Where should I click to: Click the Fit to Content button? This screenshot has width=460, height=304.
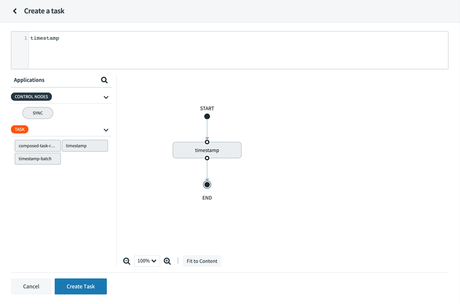tap(202, 261)
